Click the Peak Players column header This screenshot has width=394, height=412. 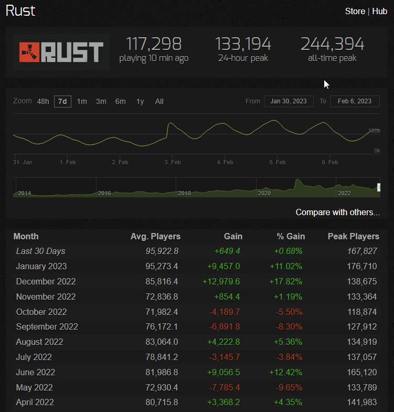354,237
